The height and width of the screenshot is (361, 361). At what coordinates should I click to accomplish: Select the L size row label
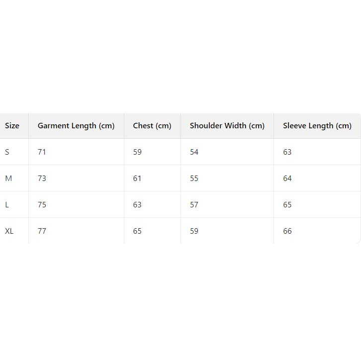(7, 205)
